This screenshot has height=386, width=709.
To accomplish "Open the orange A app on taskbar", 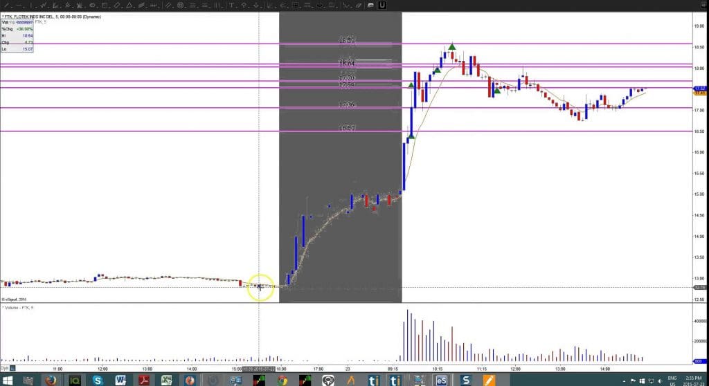I will click(350, 380).
